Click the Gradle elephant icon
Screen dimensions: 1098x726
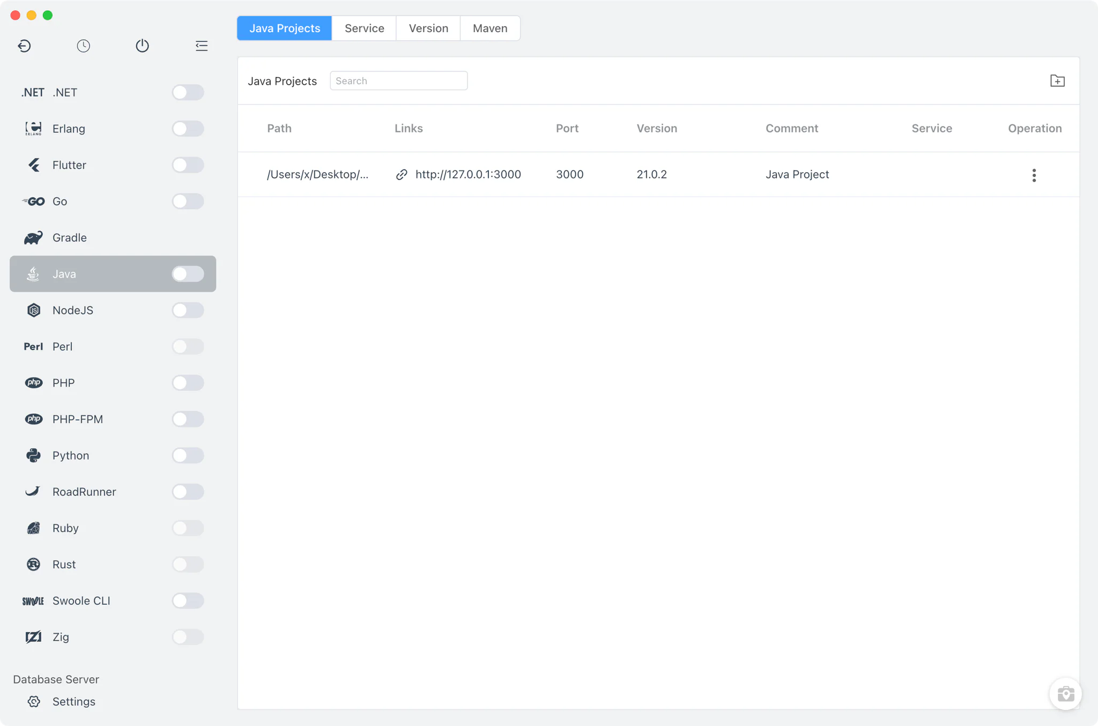tap(33, 238)
